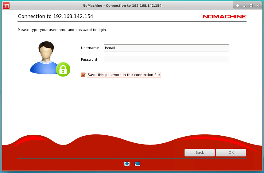The width and height of the screenshot is (264, 173).
Task: Click 'Save this password in the connection file' label
Action: [124, 75]
